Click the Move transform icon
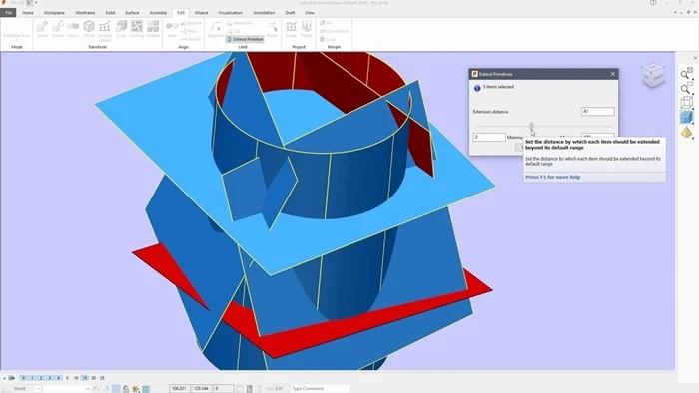This screenshot has height=393, width=699. pyautogui.click(x=43, y=29)
